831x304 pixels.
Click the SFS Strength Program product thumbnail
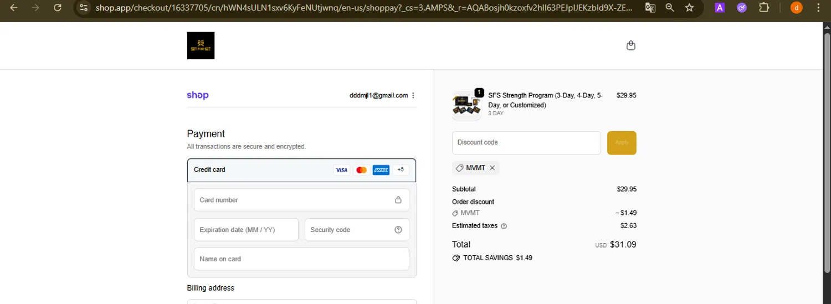click(x=466, y=105)
